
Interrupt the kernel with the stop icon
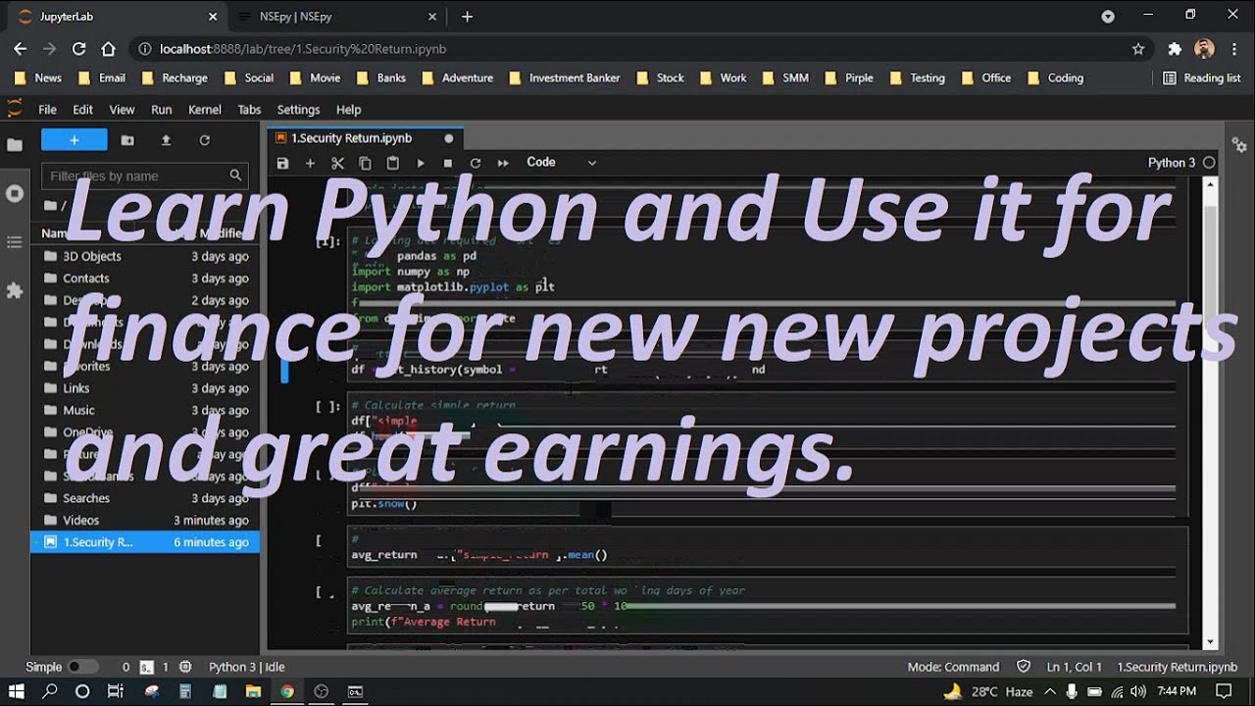tap(448, 164)
